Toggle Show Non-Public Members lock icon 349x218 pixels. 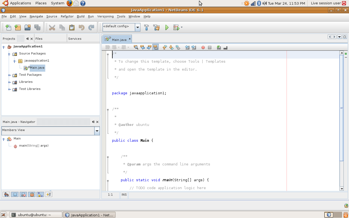[x=32, y=194]
